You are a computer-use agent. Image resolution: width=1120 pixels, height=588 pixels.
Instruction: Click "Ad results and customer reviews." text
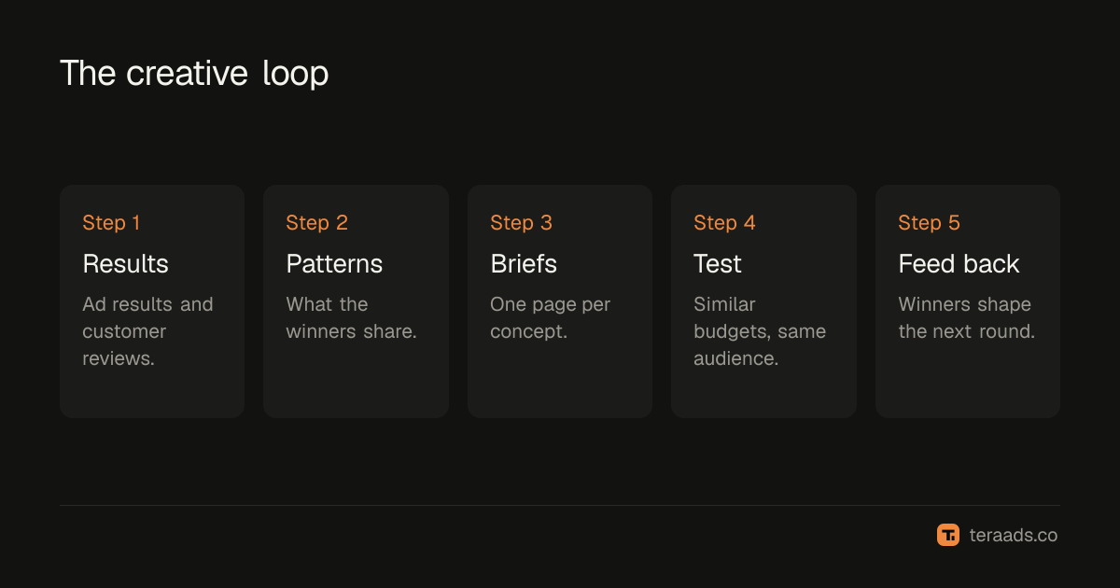[147, 331]
